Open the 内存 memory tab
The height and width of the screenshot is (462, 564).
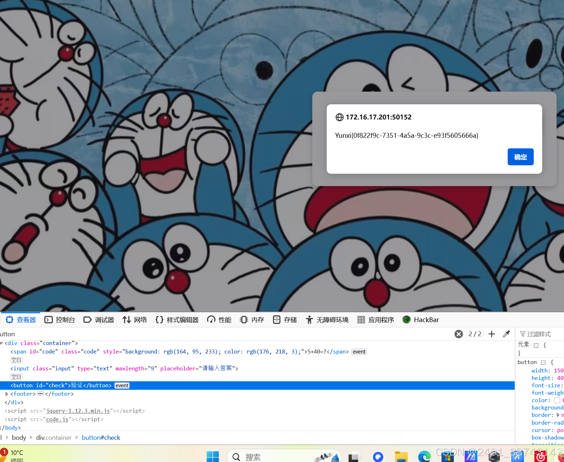tap(252, 320)
